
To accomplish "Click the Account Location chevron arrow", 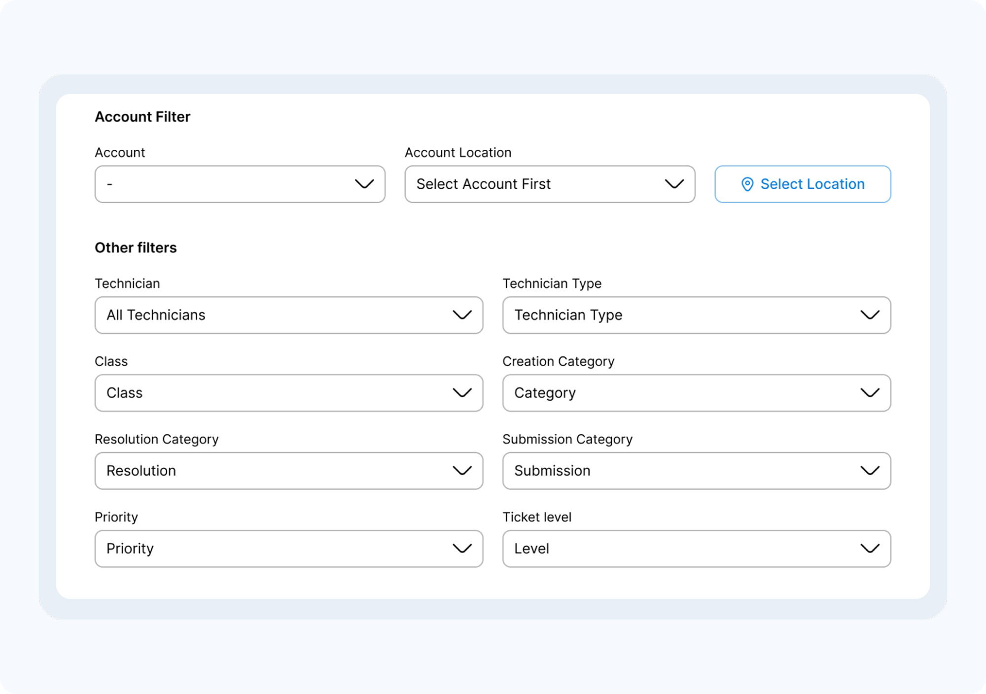I will point(674,184).
